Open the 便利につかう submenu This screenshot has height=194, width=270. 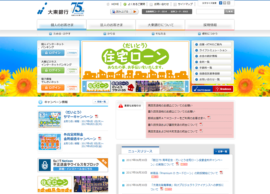[x=208, y=34]
